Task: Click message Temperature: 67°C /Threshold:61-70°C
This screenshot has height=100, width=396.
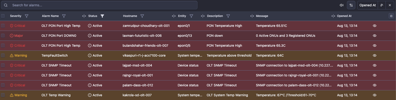Action: (x=286, y=95)
